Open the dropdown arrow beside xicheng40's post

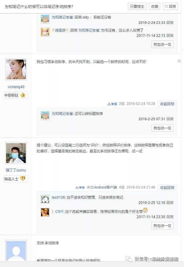pyautogui.click(x=179, y=61)
